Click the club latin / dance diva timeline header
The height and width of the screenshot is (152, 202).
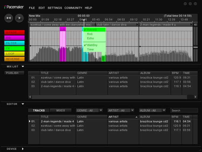coord(117,24)
